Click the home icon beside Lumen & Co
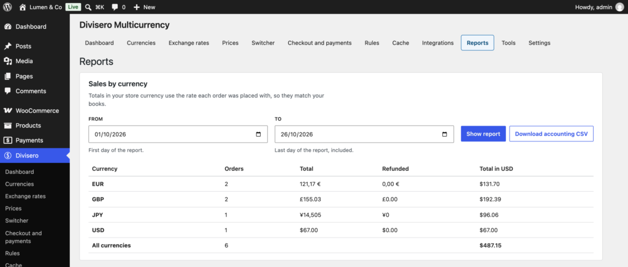 tap(23, 7)
